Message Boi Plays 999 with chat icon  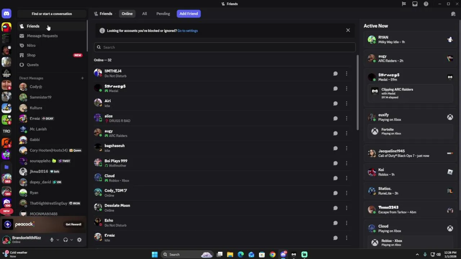click(335, 163)
